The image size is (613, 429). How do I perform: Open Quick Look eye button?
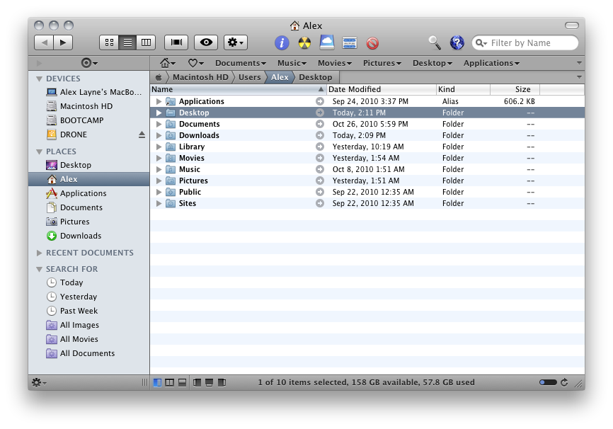[206, 42]
